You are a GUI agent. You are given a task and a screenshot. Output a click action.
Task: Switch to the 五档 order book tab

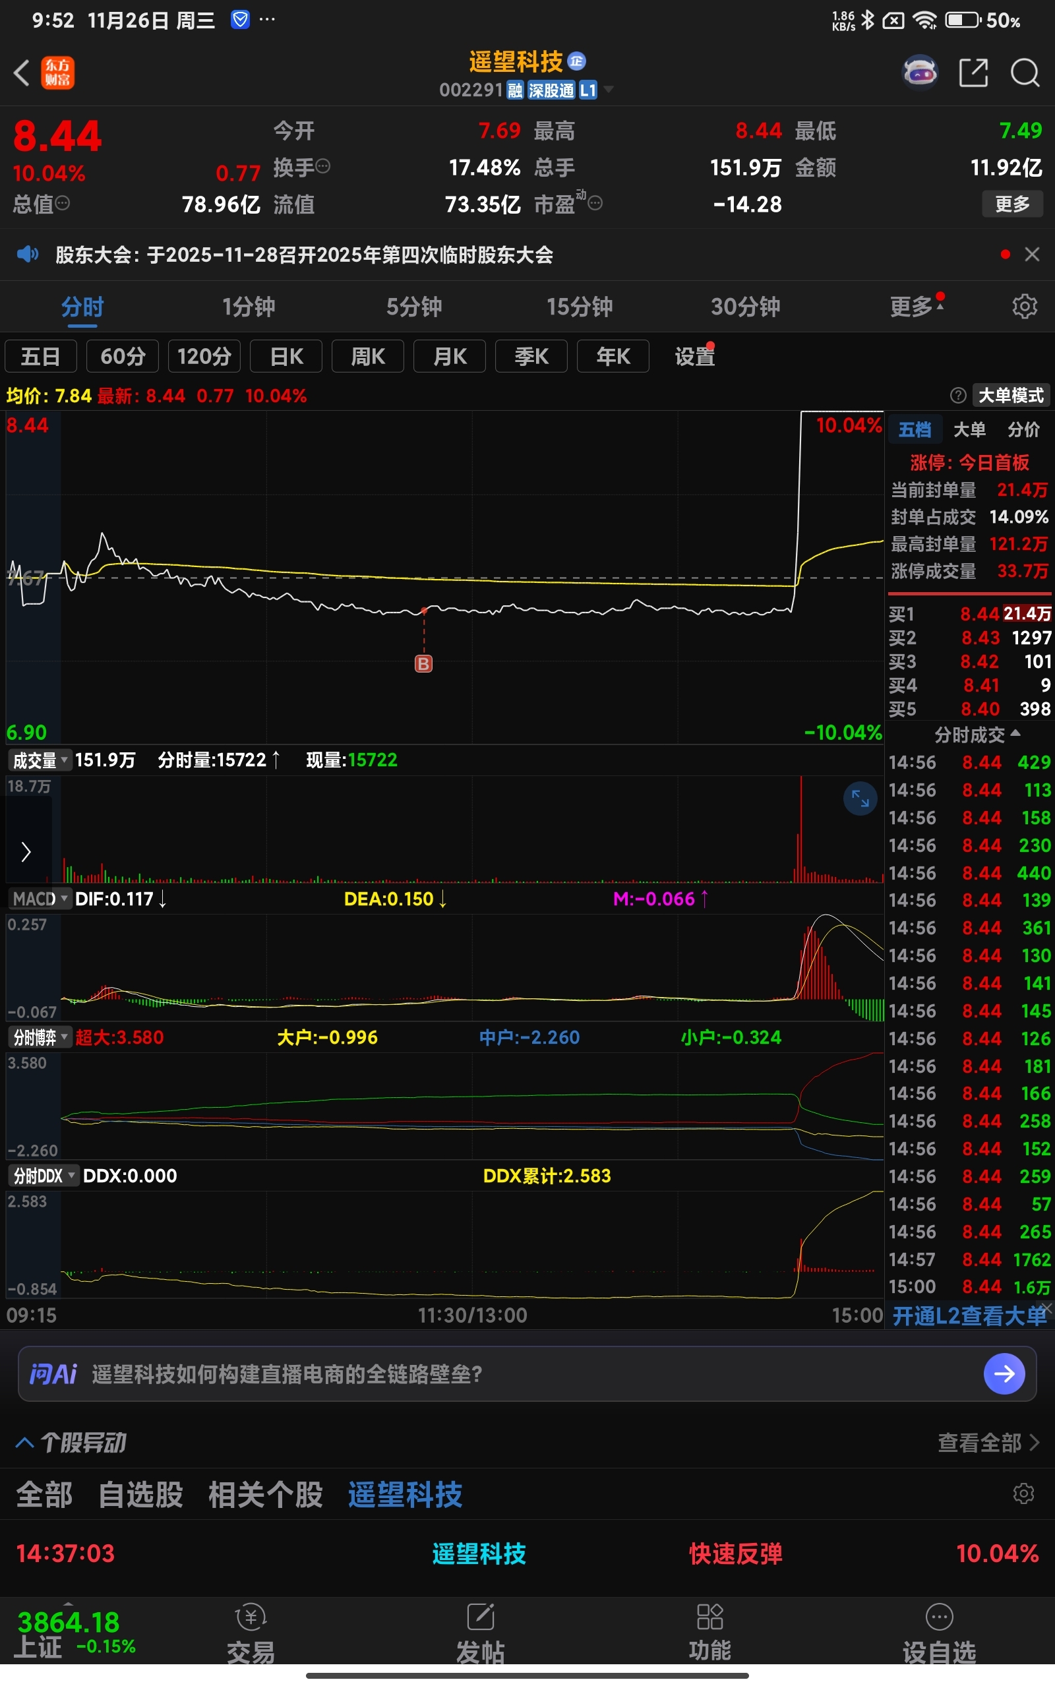pyautogui.click(x=915, y=429)
